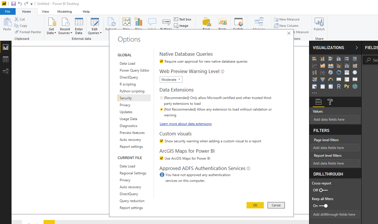Select the stacked column chart visualization
The width and height of the screenshot is (378, 224).
(323, 59)
